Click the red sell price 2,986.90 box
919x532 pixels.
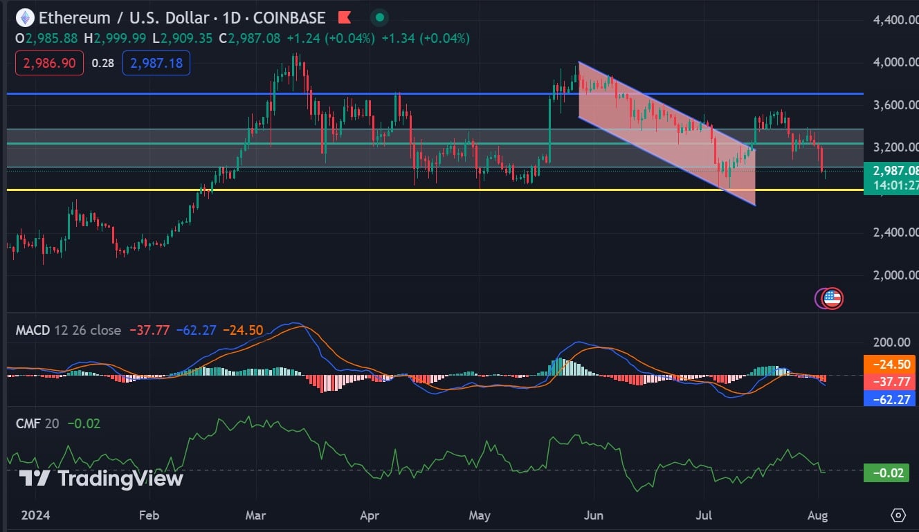click(49, 63)
